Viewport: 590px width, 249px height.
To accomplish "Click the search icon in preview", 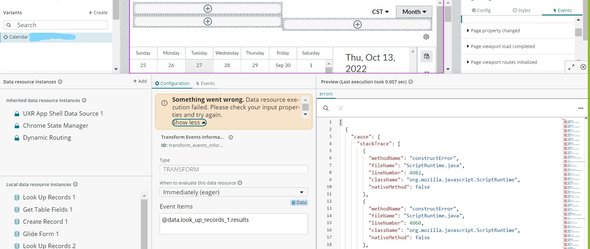I will [x=326, y=108].
